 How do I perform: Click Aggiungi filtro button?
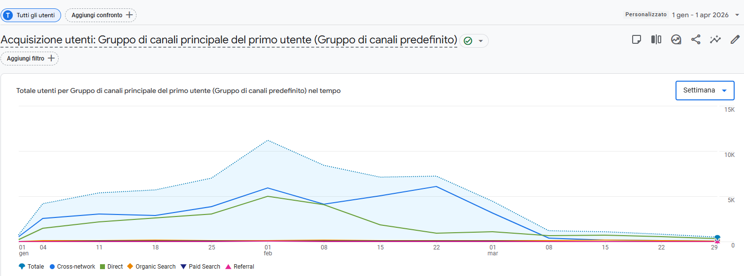30,59
